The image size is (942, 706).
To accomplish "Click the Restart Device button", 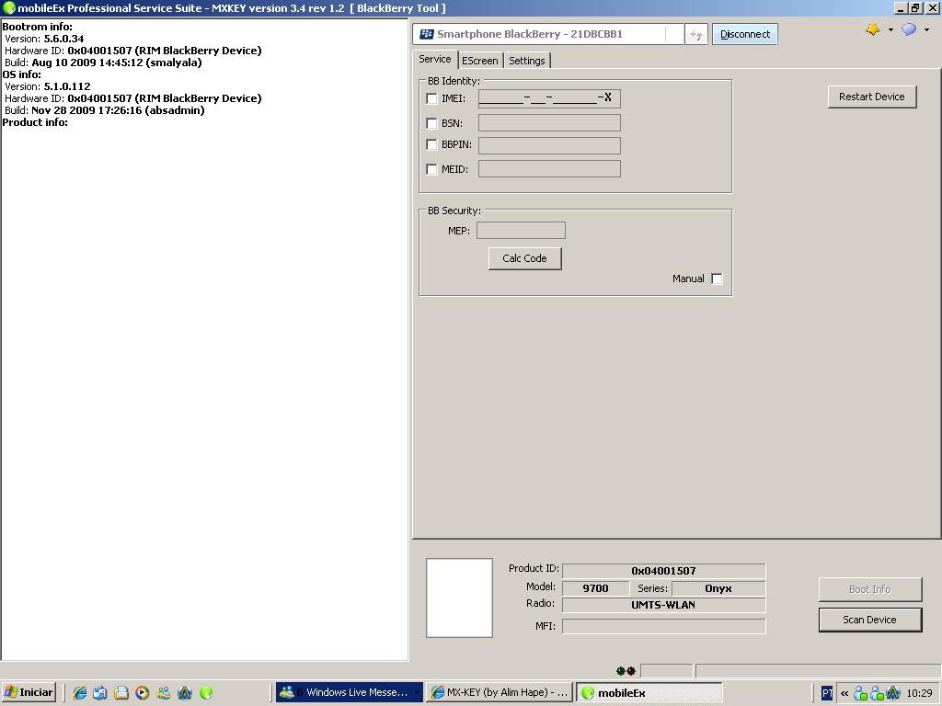I will [871, 97].
